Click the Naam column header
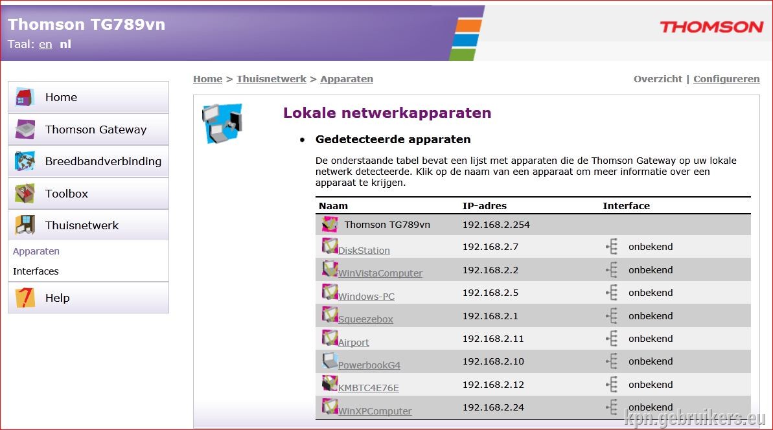Screen dimensions: 773x430 pos(333,206)
